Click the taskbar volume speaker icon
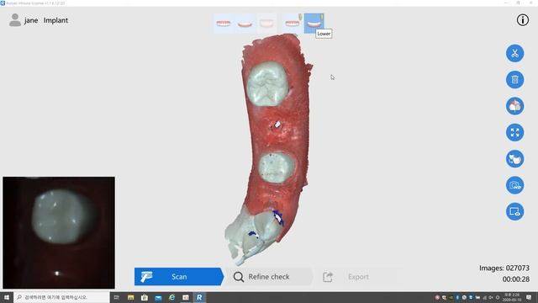Image resolution: width=538 pixels, height=303 pixels. 491,297
